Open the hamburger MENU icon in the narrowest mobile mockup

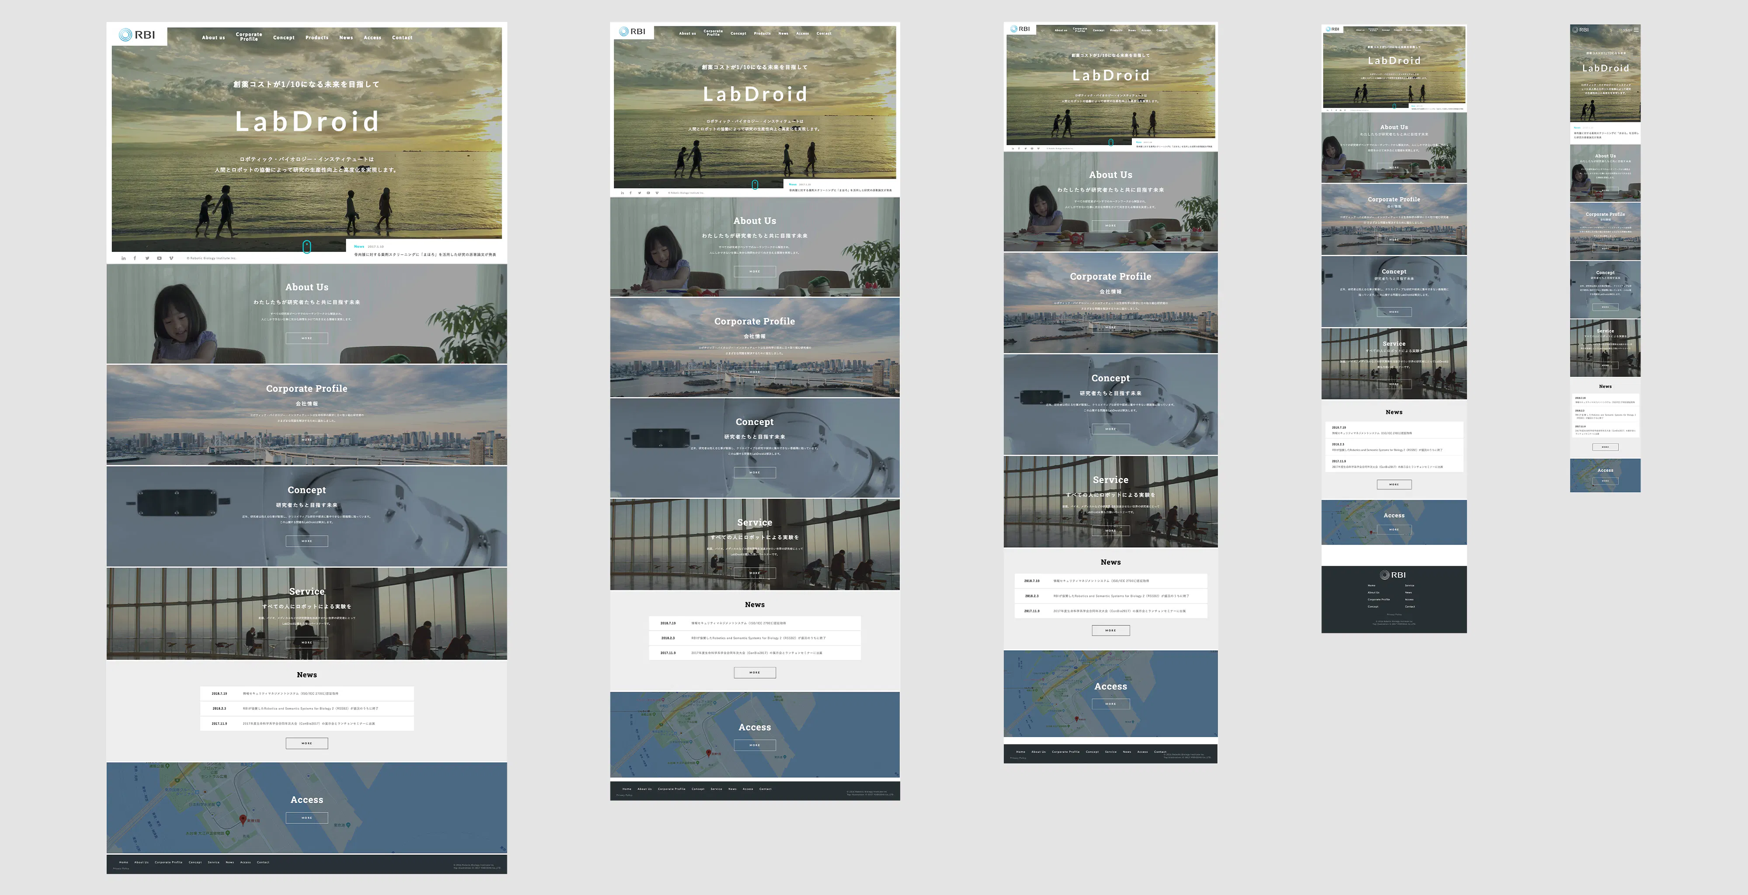pyautogui.click(x=1636, y=29)
